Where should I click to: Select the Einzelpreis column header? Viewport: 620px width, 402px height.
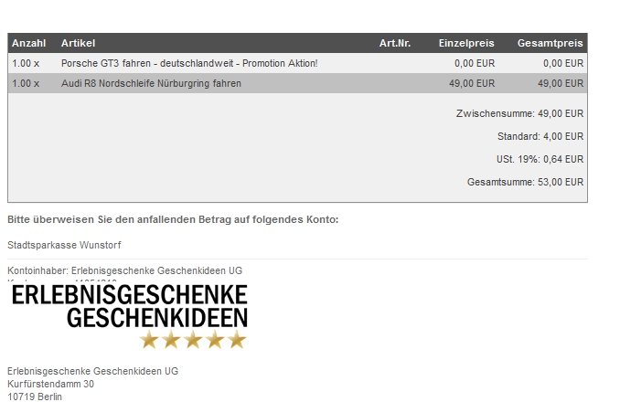pyautogui.click(x=466, y=43)
